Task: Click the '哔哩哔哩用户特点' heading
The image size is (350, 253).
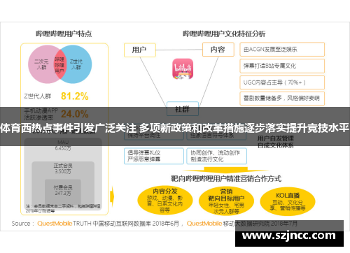Action: pyautogui.click(x=64, y=34)
